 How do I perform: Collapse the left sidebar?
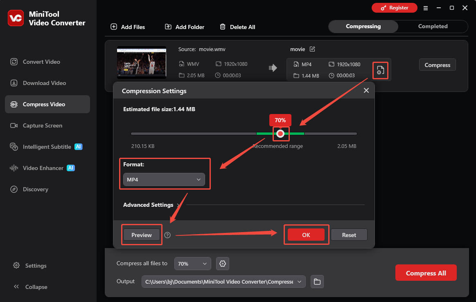(x=30, y=287)
